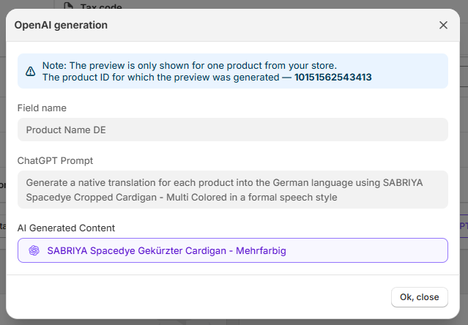Click the product ID 10151562543413

point(333,78)
